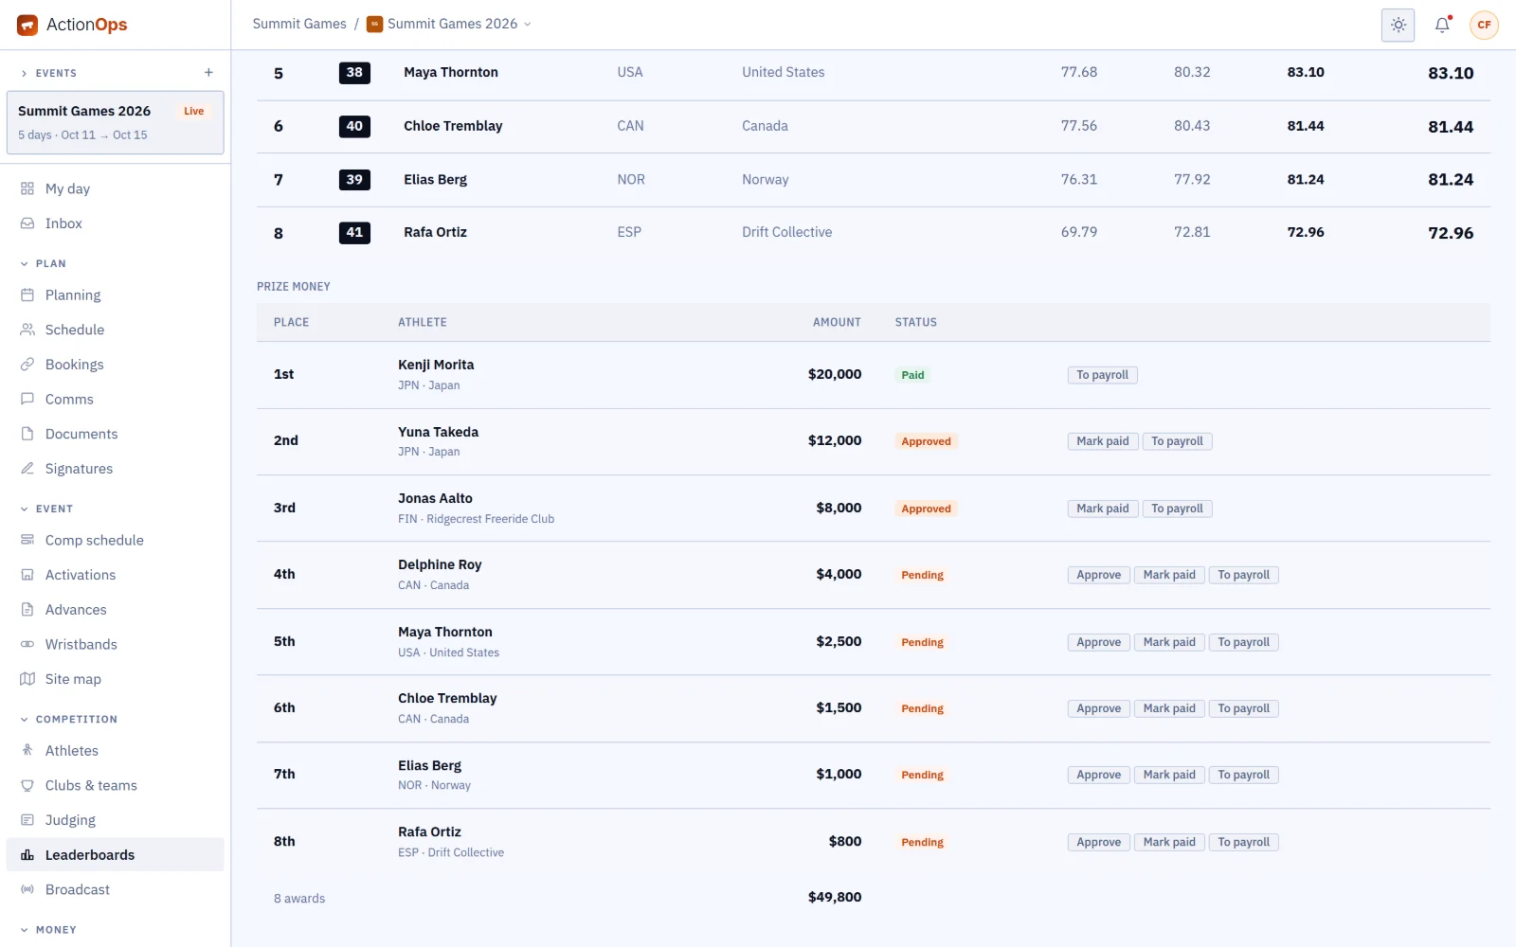1516x947 pixels.
Task: Click the ActionOps logo icon
Action: pos(27,25)
